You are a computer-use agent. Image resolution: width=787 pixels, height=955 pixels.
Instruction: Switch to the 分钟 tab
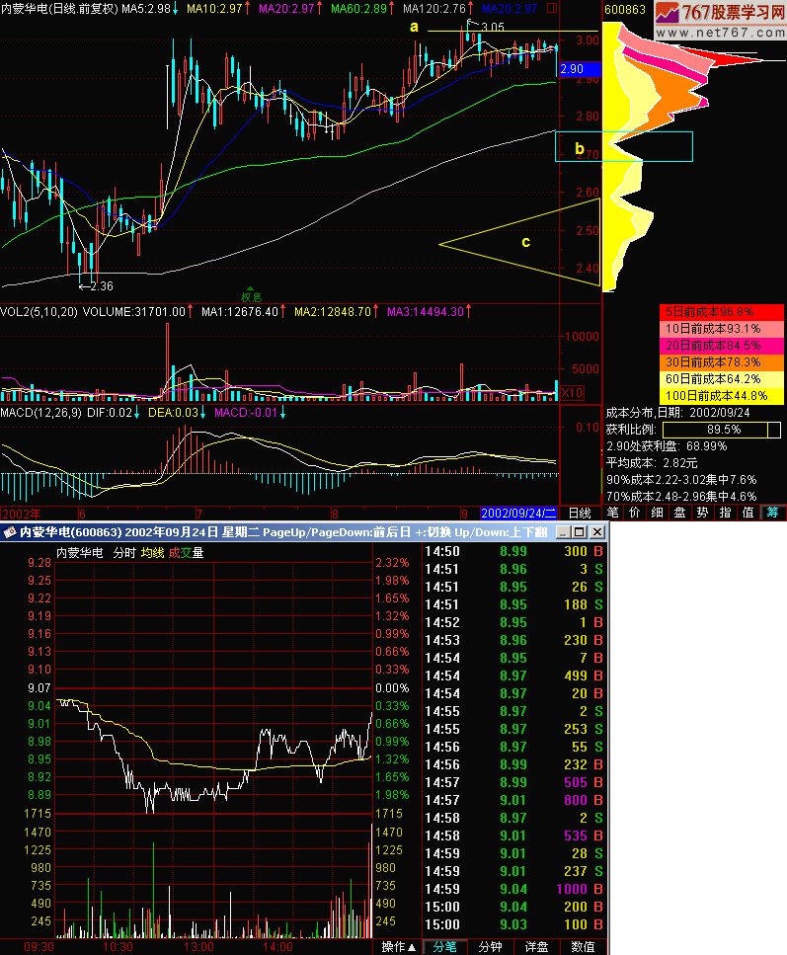tap(491, 947)
